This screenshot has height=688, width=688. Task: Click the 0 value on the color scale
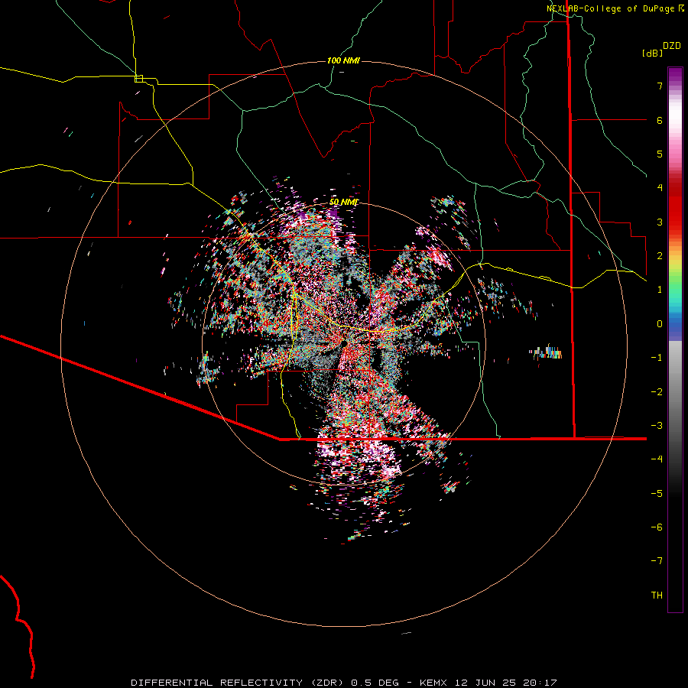(x=660, y=323)
